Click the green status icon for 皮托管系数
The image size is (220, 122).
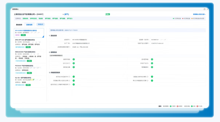152,59
